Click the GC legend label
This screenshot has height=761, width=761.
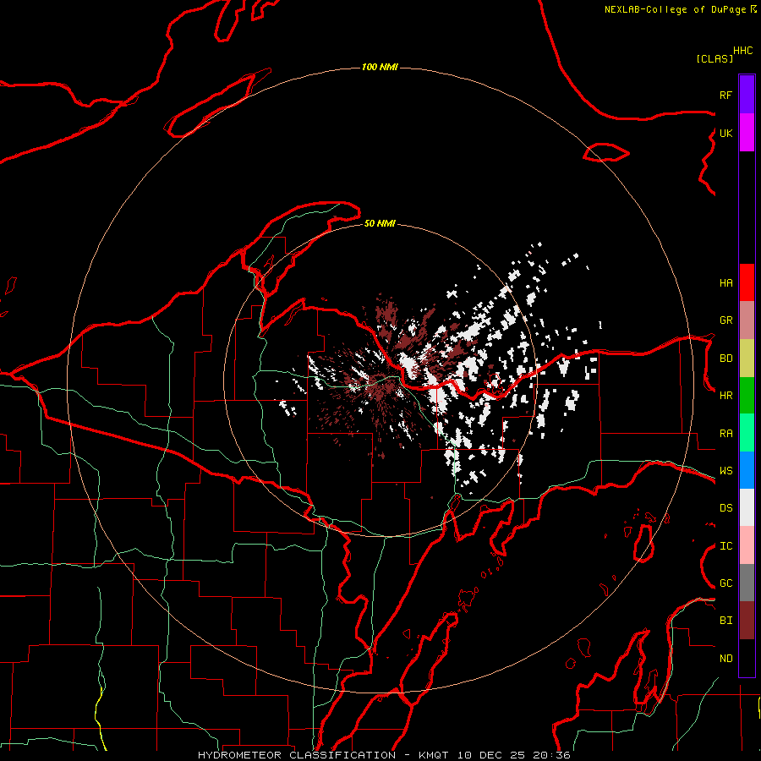click(725, 583)
